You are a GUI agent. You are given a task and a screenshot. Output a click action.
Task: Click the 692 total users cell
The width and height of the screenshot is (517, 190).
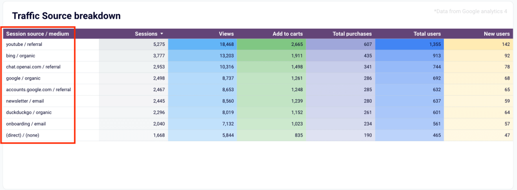pyautogui.click(x=409, y=79)
